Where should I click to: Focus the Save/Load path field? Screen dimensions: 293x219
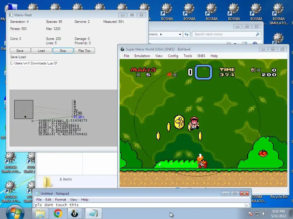click(x=34, y=63)
